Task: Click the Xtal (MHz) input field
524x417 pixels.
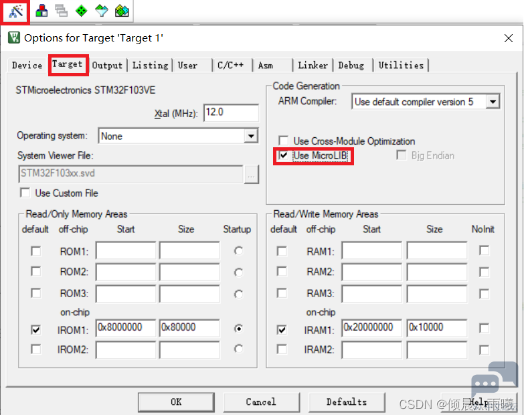Action: [x=232, y=112]
